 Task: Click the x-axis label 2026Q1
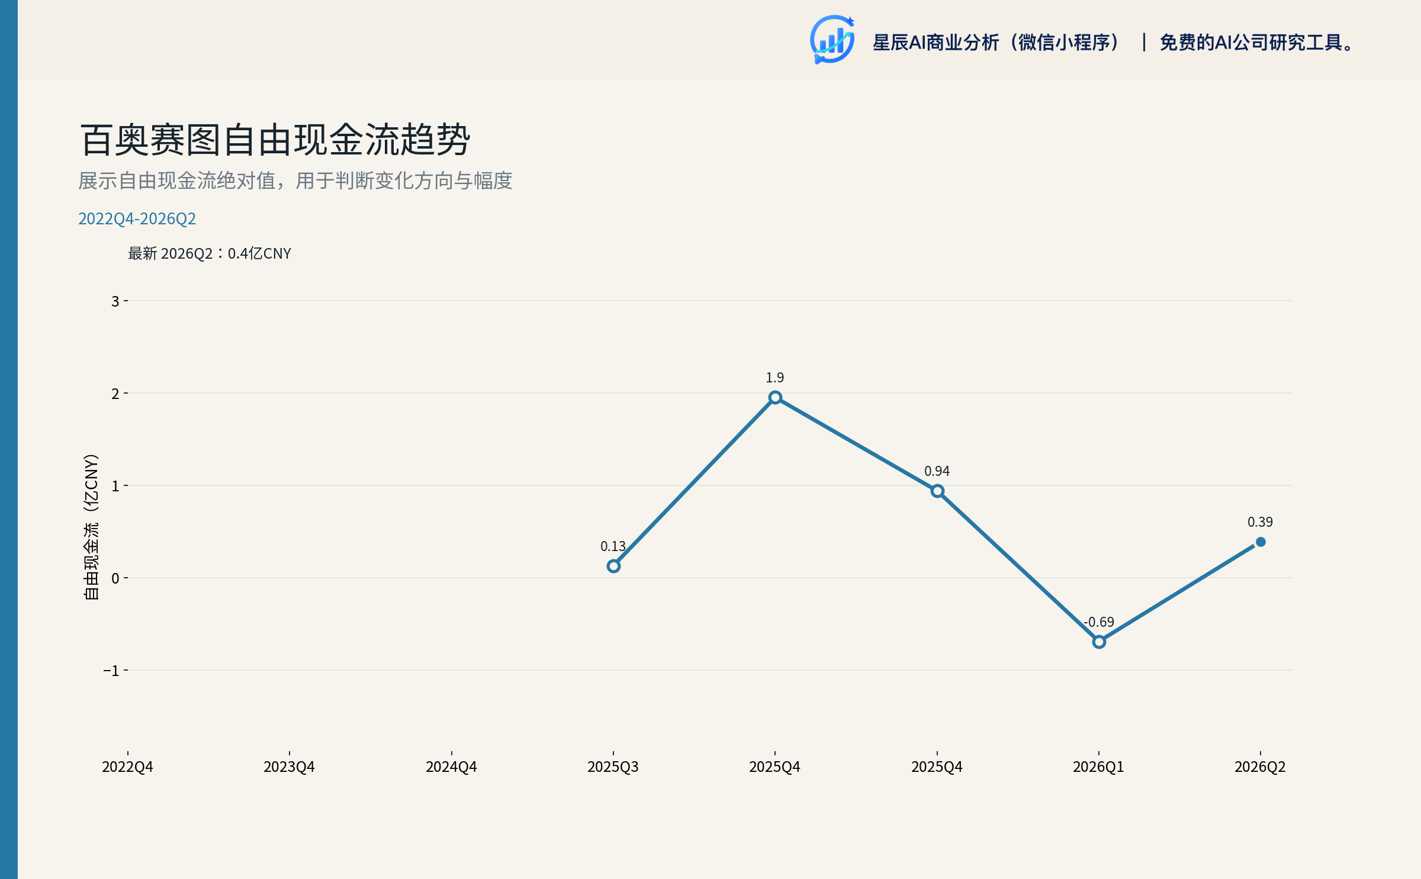tap(1098, 767)
